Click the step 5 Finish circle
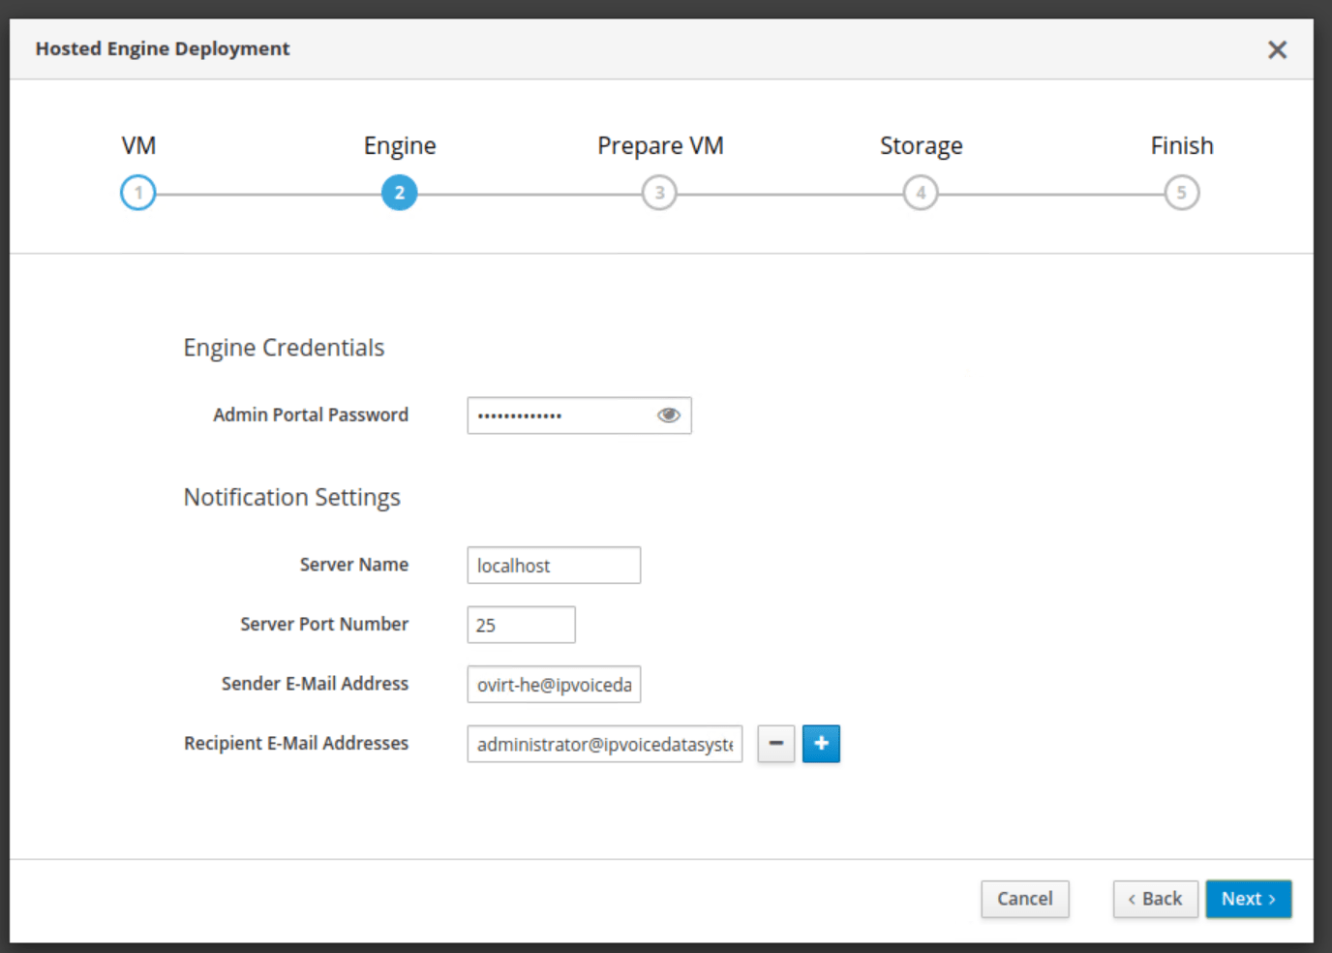 pos(1181,193)
